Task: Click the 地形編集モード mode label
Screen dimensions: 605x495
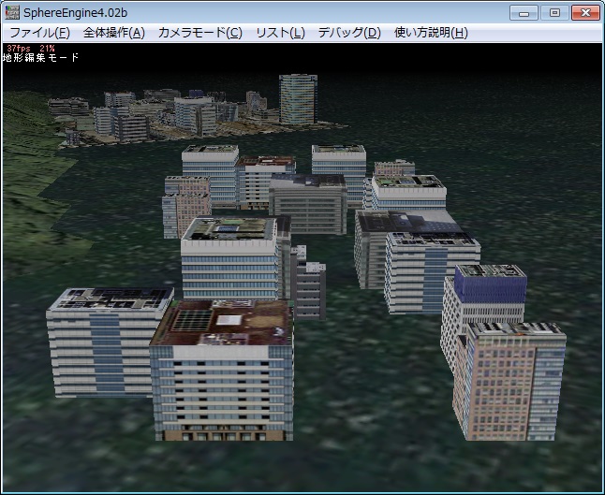Action: point(40,57)
